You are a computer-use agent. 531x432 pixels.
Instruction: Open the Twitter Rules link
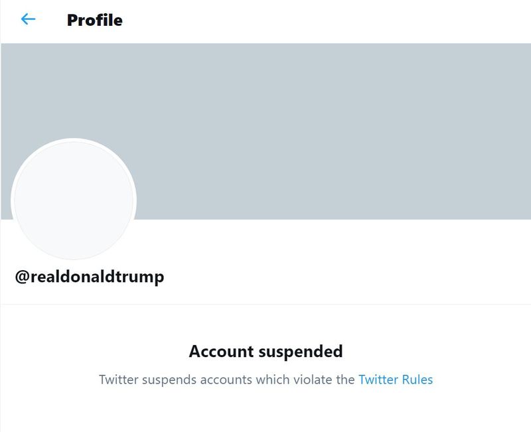tap(395, 380)
